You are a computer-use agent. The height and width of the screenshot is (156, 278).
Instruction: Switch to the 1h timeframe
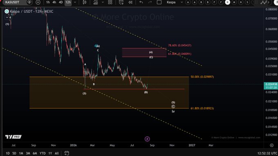[x=48, y=2]
